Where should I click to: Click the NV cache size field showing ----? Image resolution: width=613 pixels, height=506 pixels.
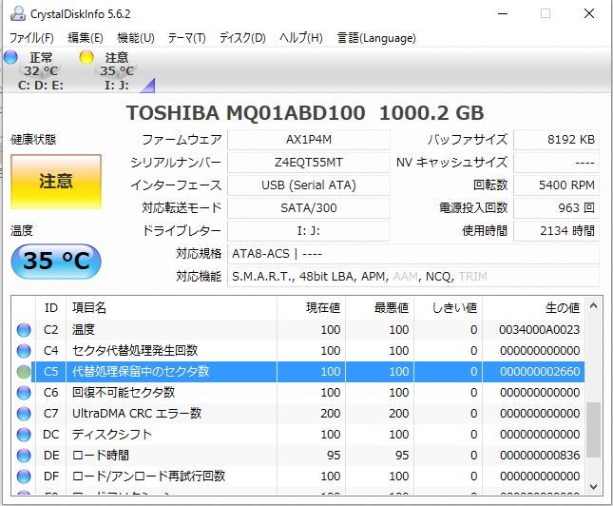pyautogui.click(x=556, y=163)
